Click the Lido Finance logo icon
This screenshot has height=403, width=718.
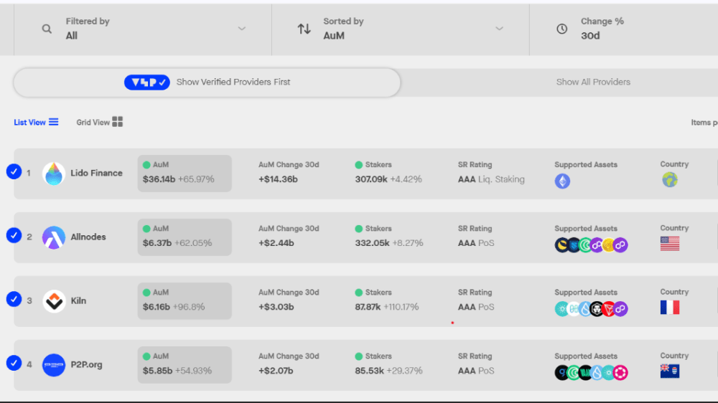[54, 174]
